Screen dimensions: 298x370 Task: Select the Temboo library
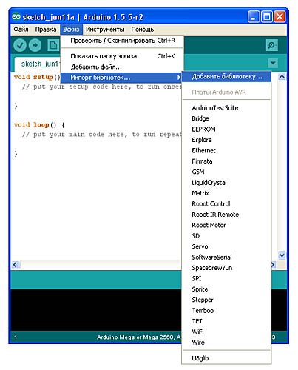[226, 311]
